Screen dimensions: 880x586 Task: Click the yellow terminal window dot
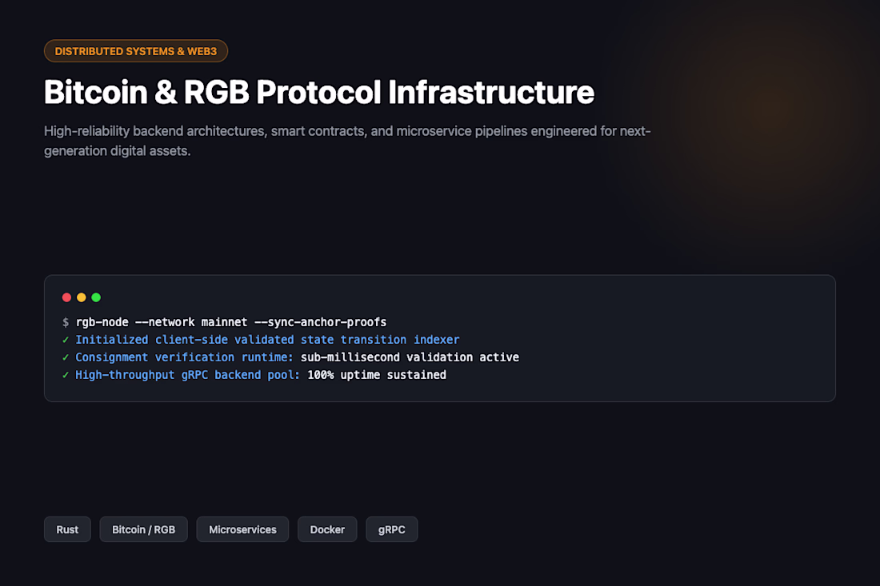82,297
